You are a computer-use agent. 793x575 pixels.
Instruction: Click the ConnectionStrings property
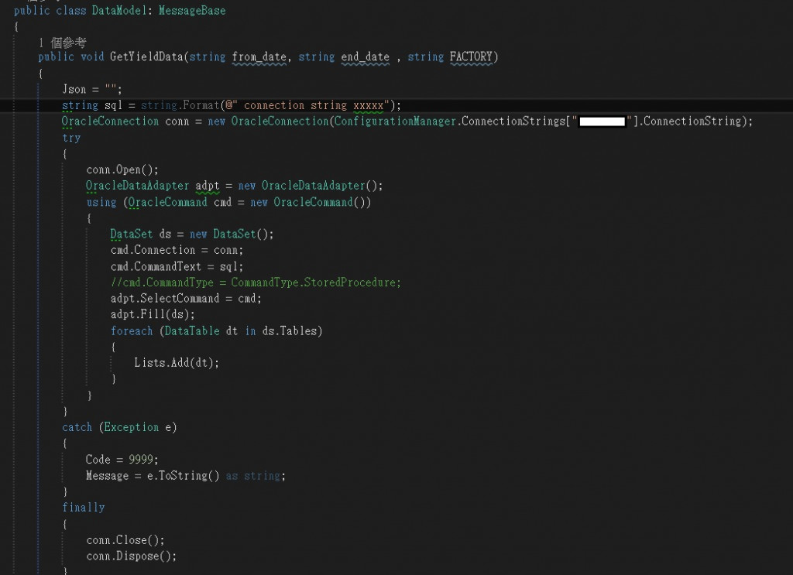[513, 122]
